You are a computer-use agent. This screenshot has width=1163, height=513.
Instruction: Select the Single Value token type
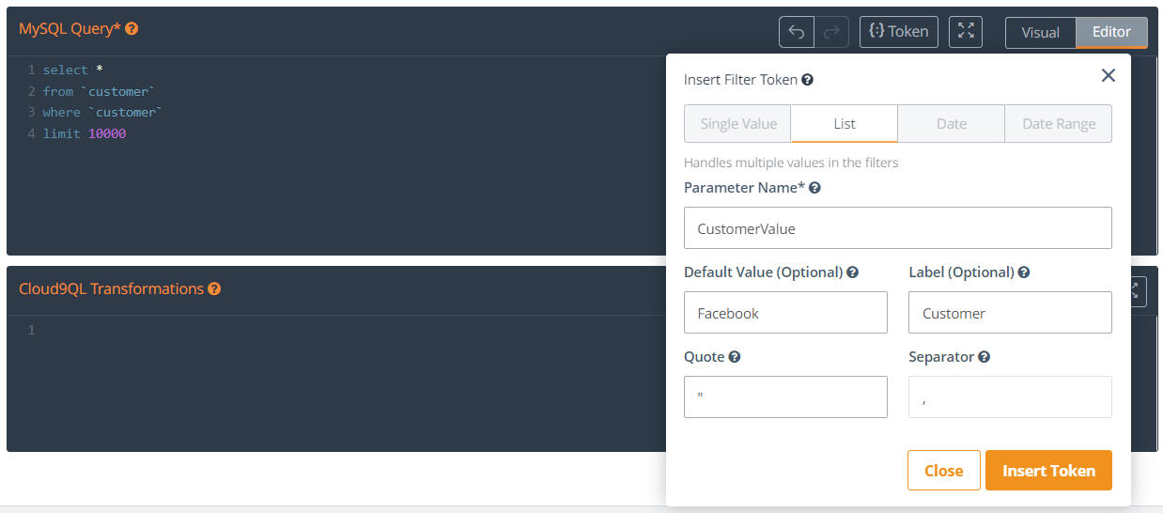click(x=738, y=124)
